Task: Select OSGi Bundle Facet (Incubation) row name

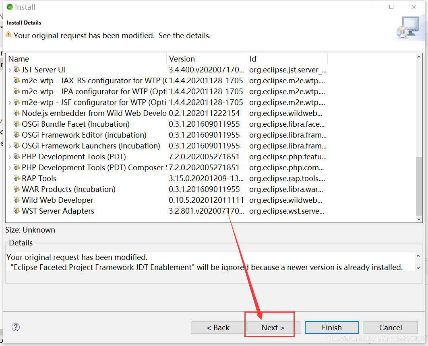Action: point(76,124)
